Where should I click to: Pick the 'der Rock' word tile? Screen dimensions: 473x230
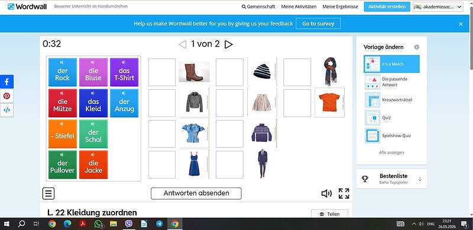tap(63, 72)
